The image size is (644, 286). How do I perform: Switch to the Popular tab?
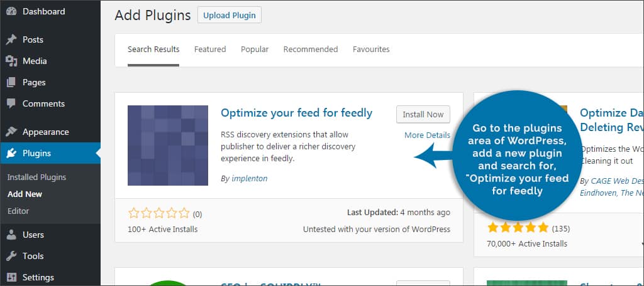(255, 49)
